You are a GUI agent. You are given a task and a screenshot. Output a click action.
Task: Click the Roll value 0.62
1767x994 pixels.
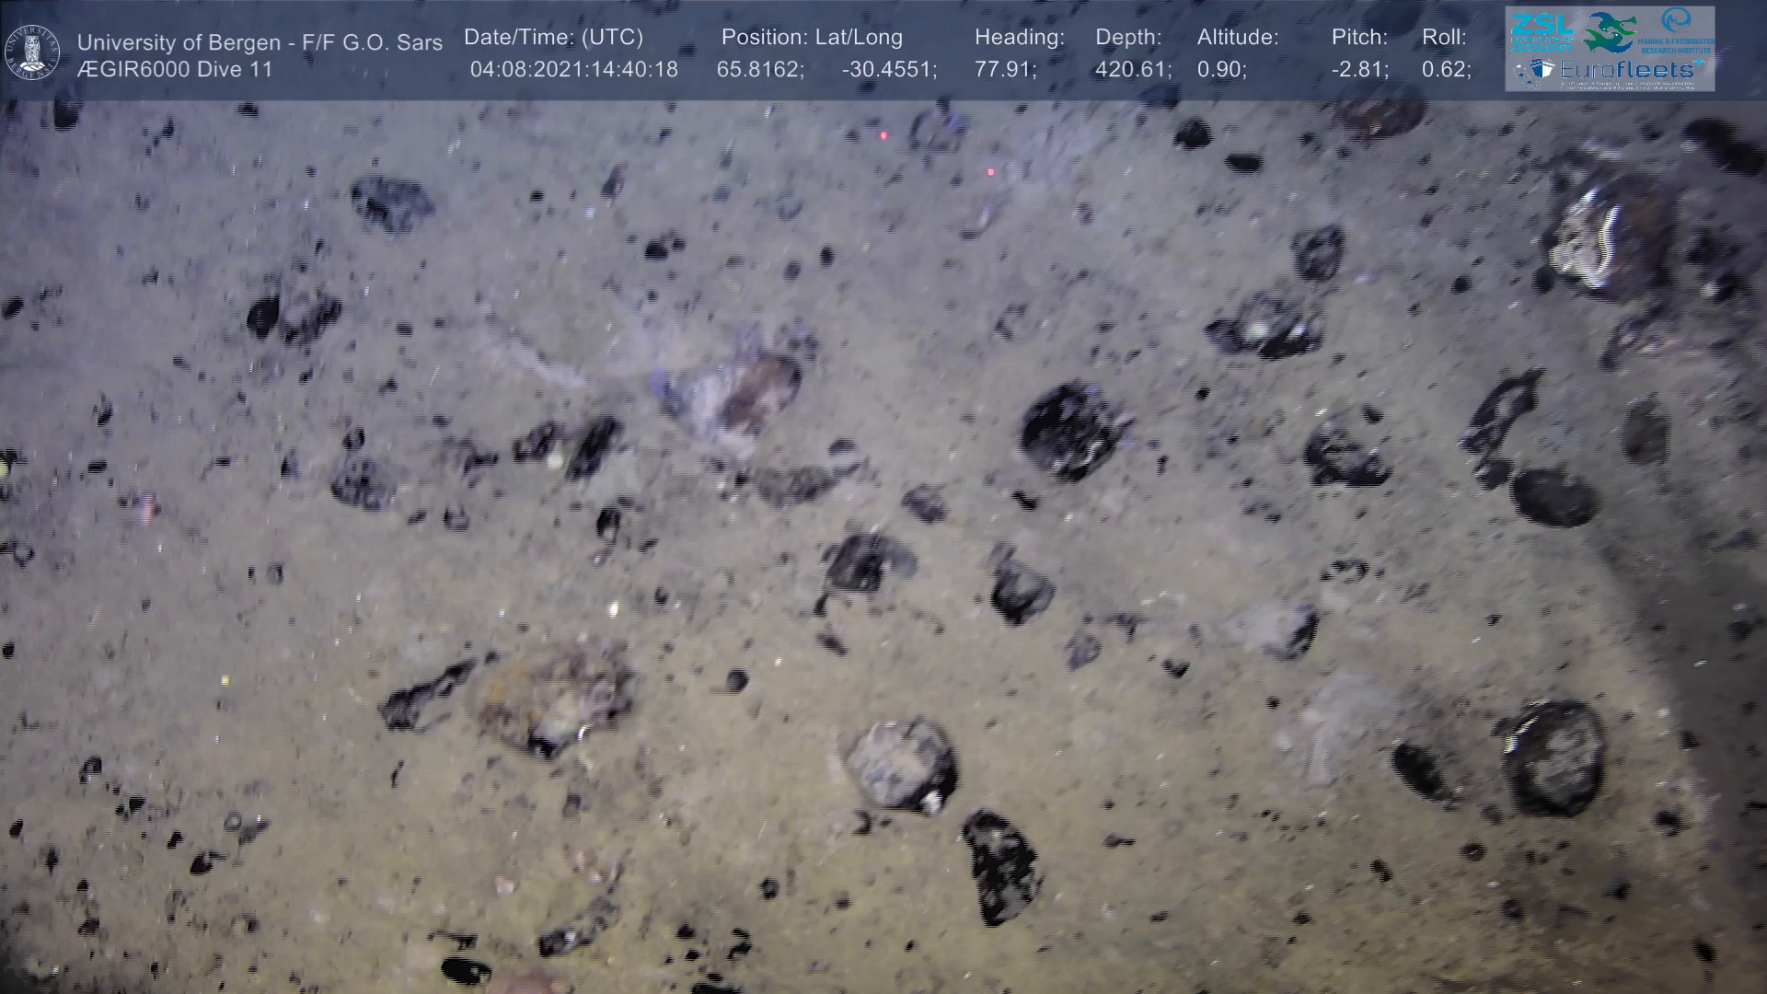pyautogui.click(x=1446, y=70)
